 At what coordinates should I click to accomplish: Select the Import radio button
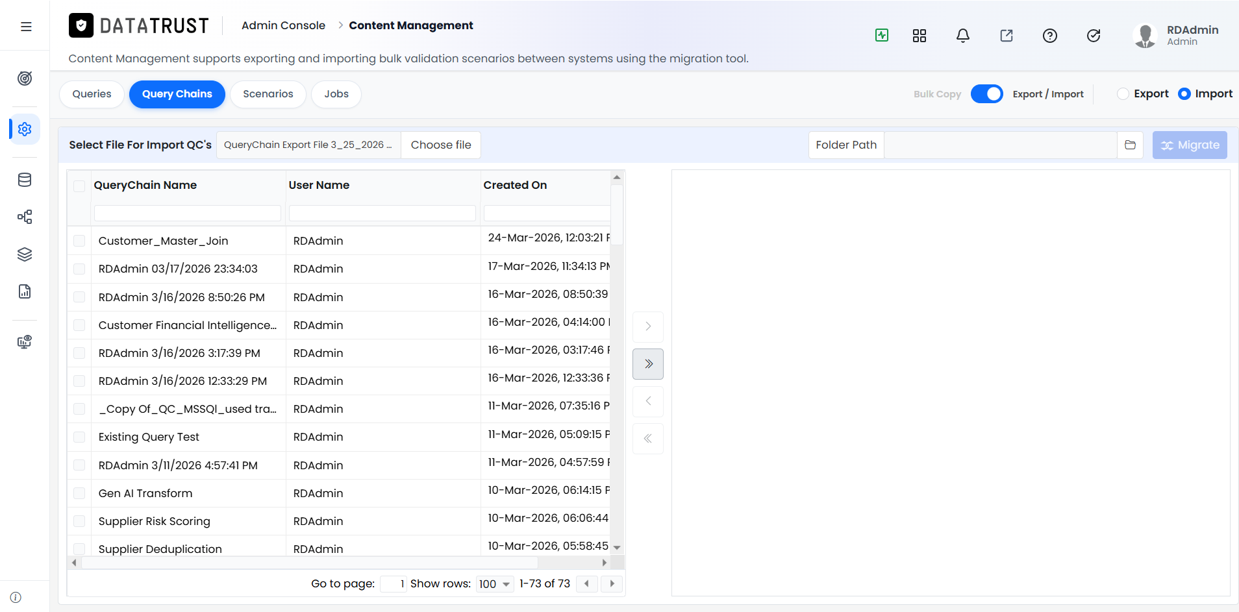pos(1184,94)
